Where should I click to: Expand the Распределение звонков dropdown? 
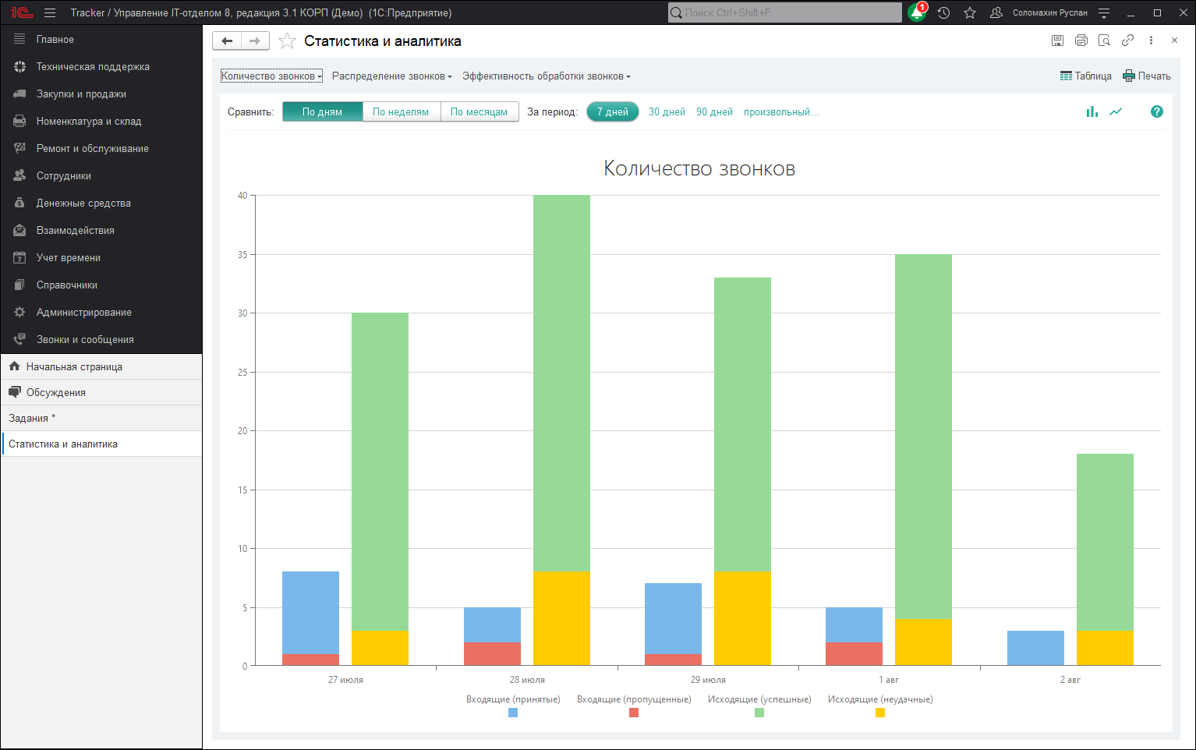(391, 76)
